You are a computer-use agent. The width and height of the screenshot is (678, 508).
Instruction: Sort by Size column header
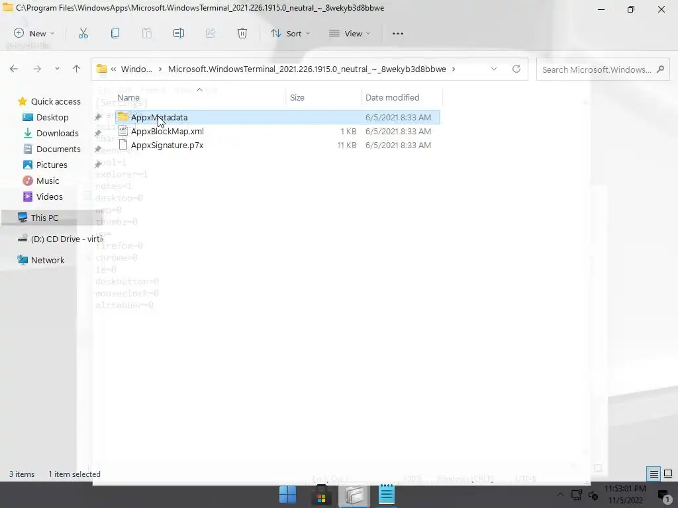coord(323,98)
